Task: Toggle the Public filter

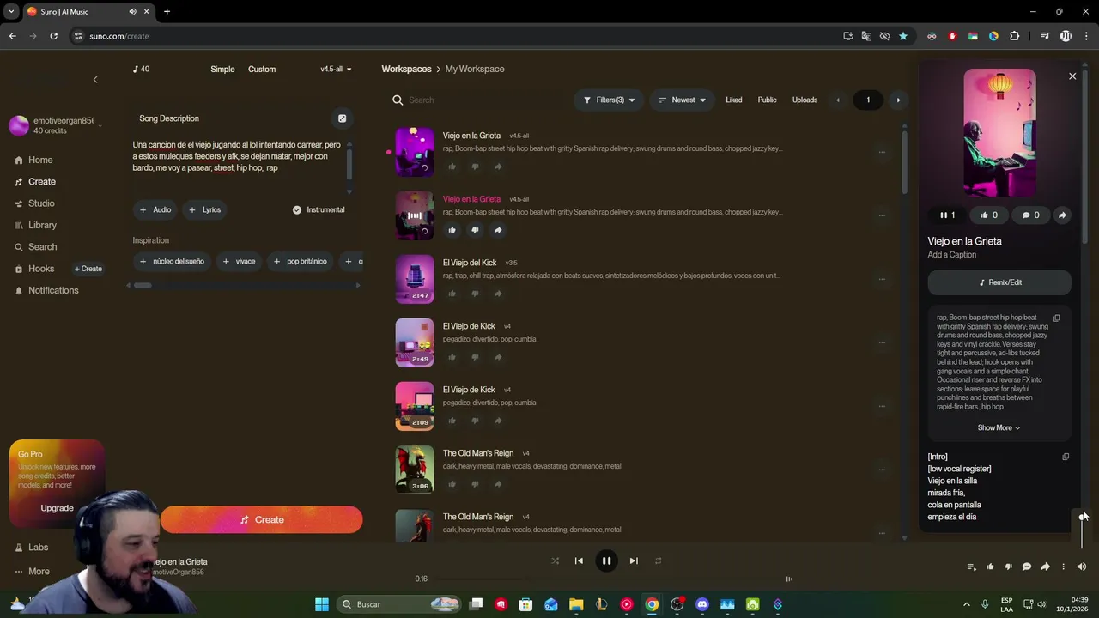Action: [x=767, y=100]
